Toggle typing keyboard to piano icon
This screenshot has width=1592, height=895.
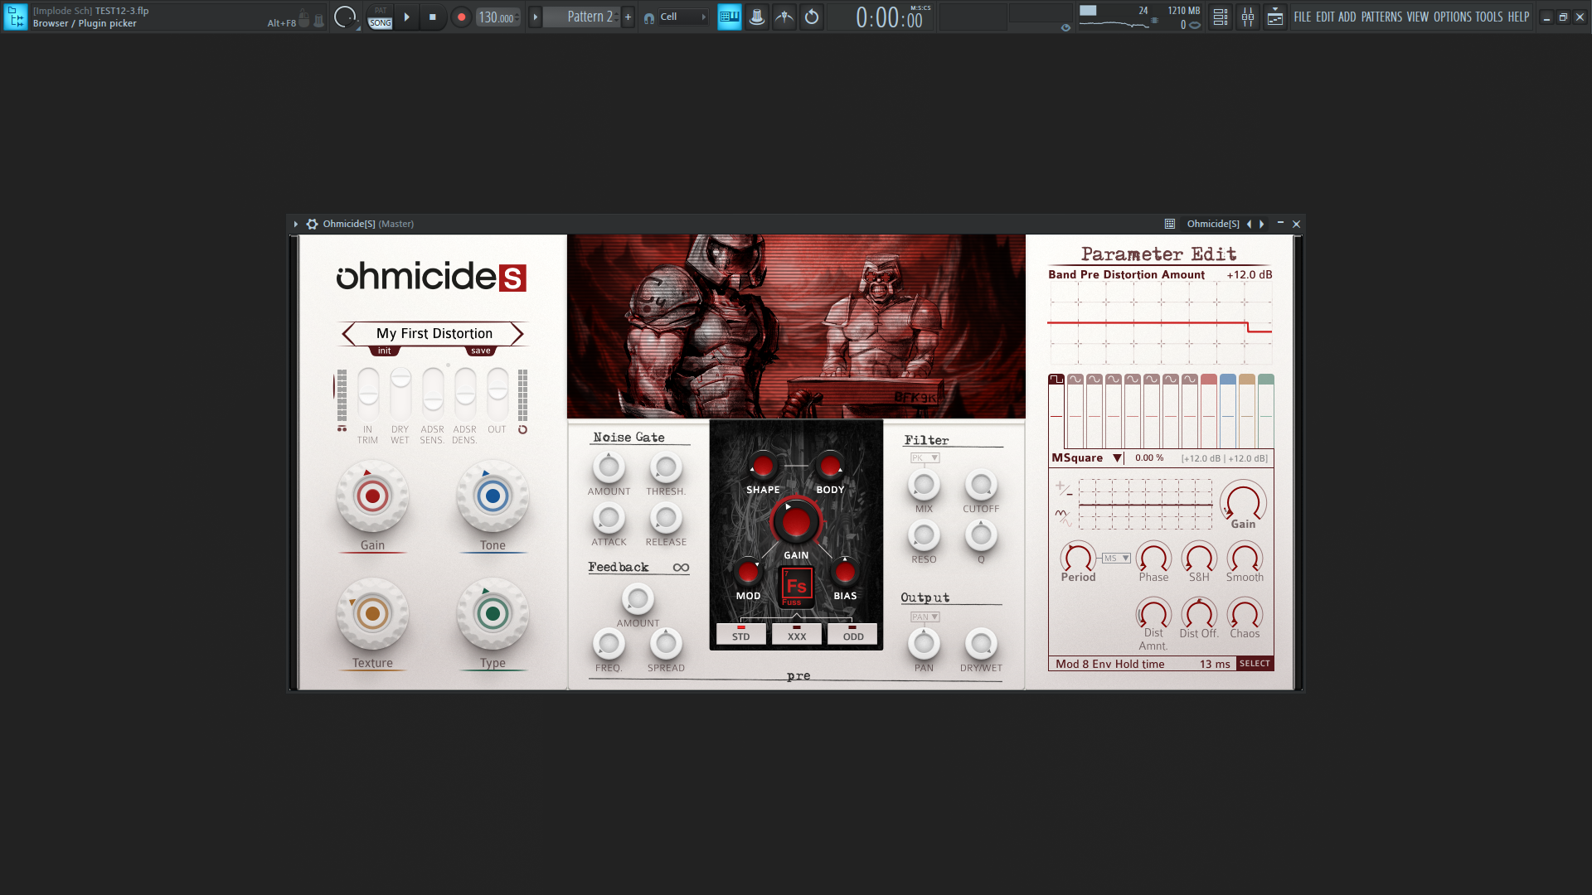[x=730, y=17]
